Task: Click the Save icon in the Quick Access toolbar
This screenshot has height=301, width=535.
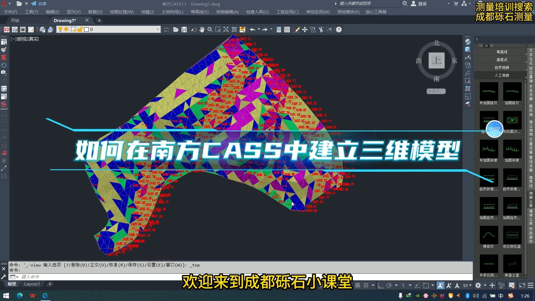Action: coord(184,29)
